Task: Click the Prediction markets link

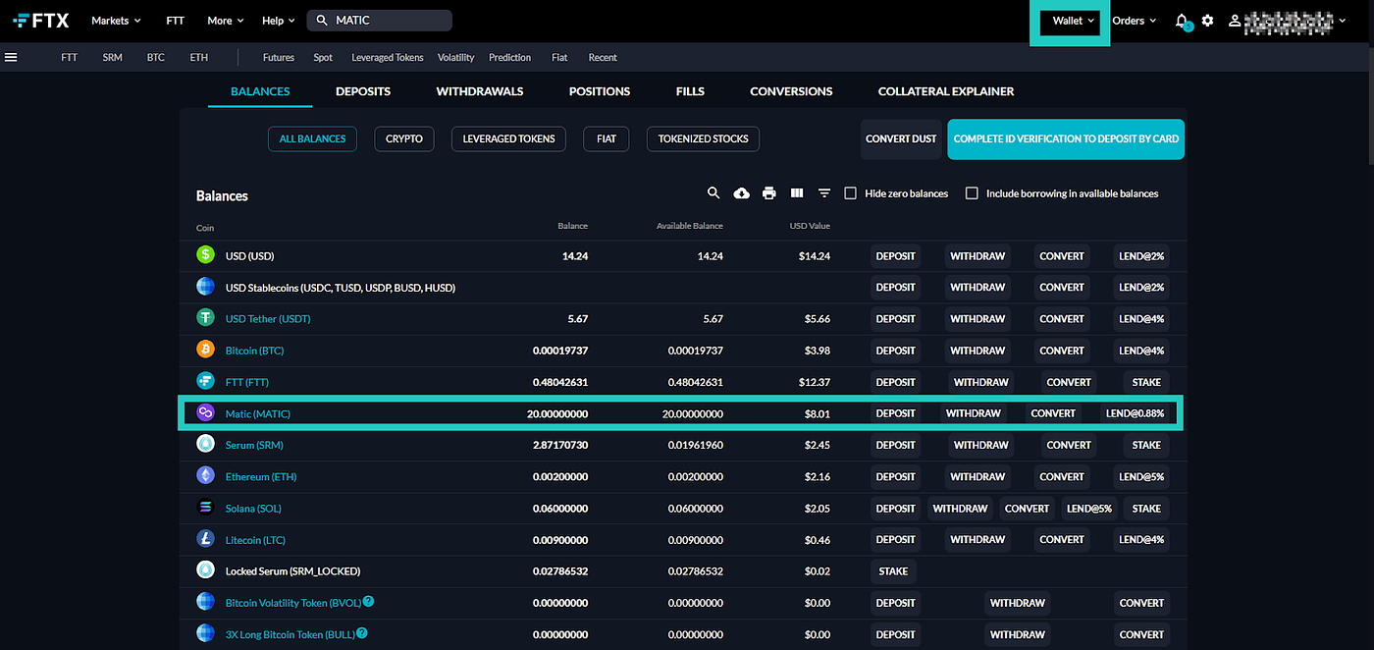Action: (509, 57)
